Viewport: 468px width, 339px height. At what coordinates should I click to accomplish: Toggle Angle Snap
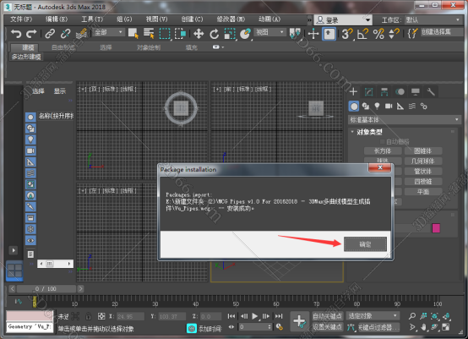[x=362, y=34]
